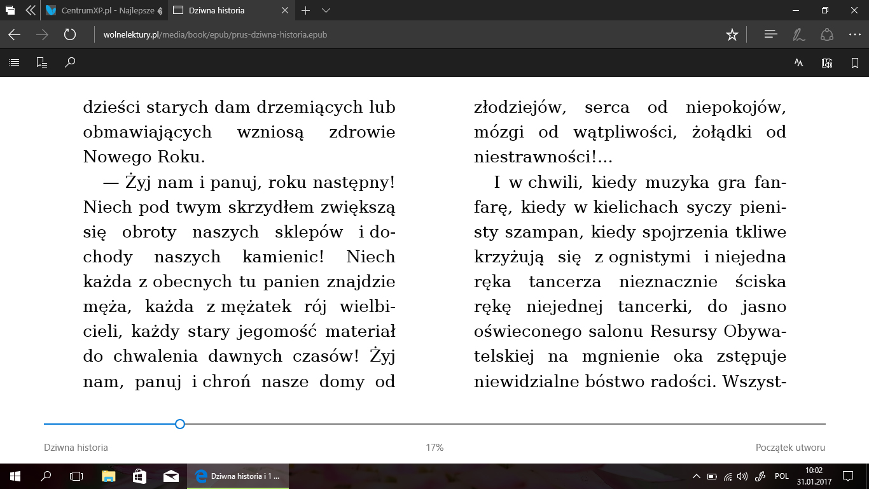Open Windows Ink Workspace
This screenshot has width=869, height=489.
click(x=759, y=476)
